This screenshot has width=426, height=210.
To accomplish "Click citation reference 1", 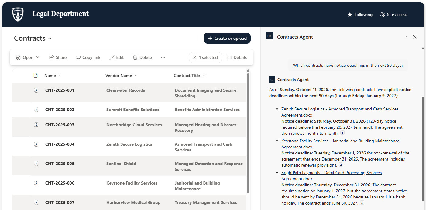I will [342, 133].
